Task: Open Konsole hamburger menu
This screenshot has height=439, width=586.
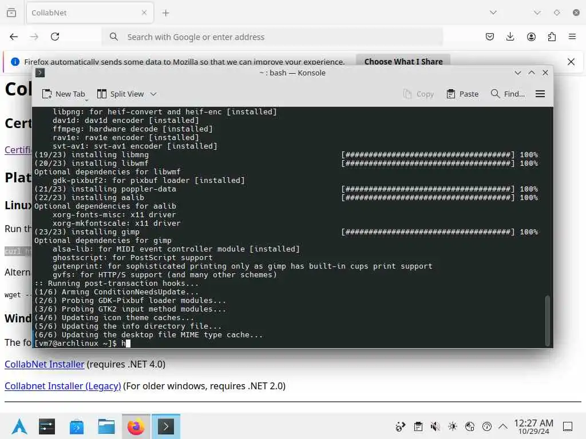Action: [540, 94]
